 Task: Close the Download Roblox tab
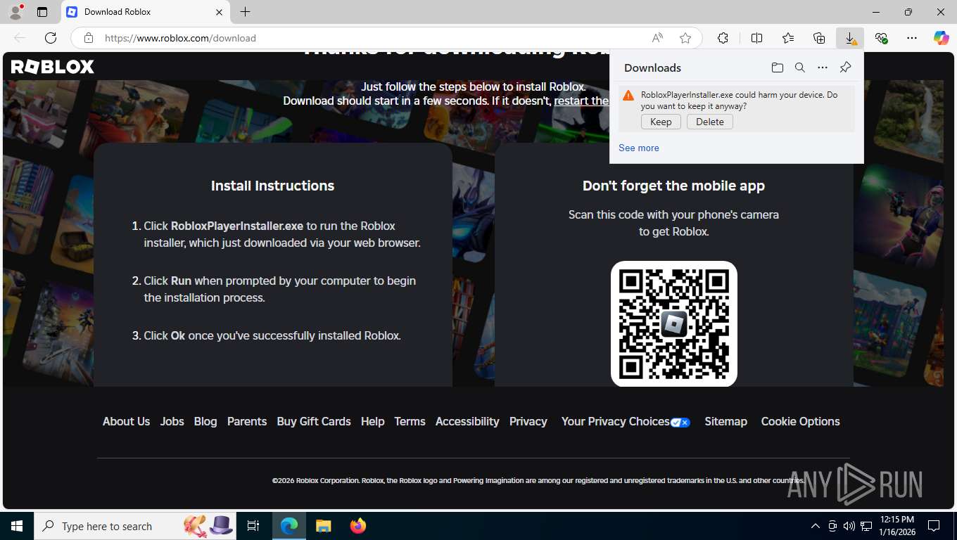[x=219, y=12]
